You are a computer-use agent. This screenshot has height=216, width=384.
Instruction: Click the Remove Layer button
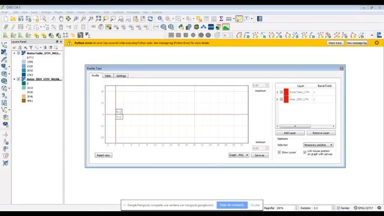pyautogui.click(x=321, y=133)
